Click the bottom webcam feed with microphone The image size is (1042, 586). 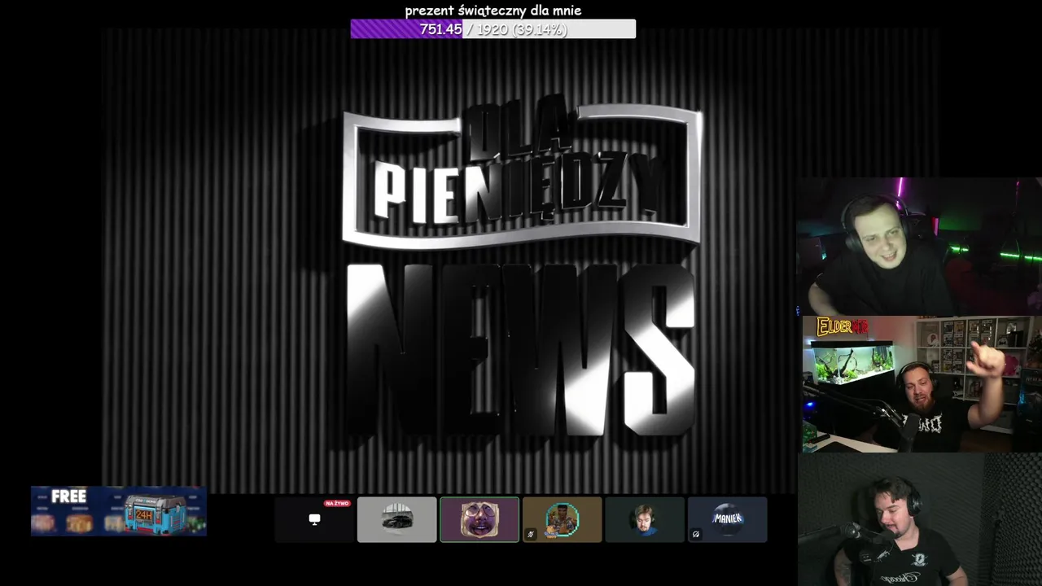coord(920,519)
